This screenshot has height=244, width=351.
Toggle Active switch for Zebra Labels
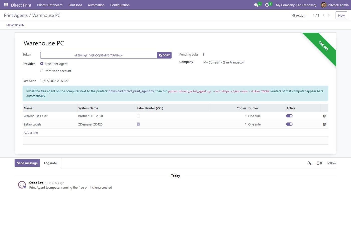point(289,124)
